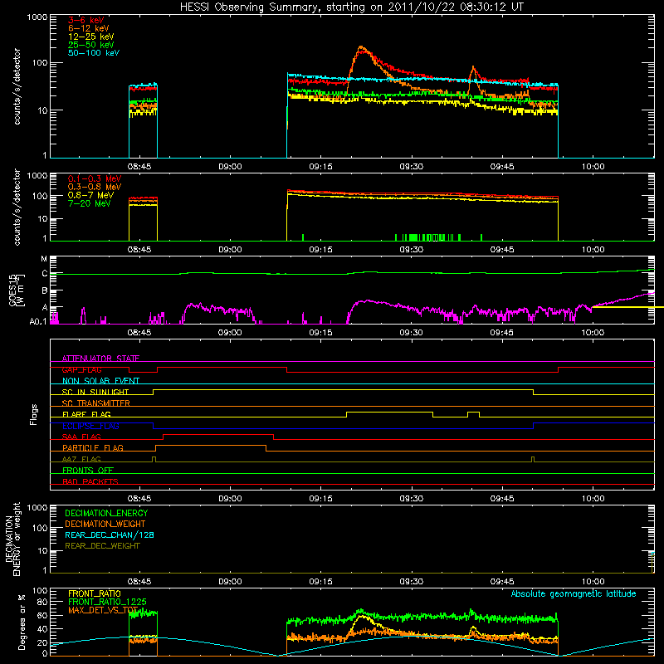Click the 0.1-0.3 MeV legend label
This screenshot has width=664, height=664.
[x=95, y=178]
